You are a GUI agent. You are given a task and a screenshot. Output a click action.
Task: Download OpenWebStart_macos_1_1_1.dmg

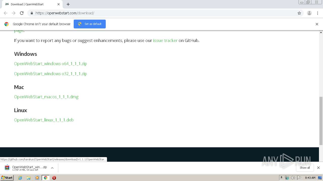coord(46,97)
